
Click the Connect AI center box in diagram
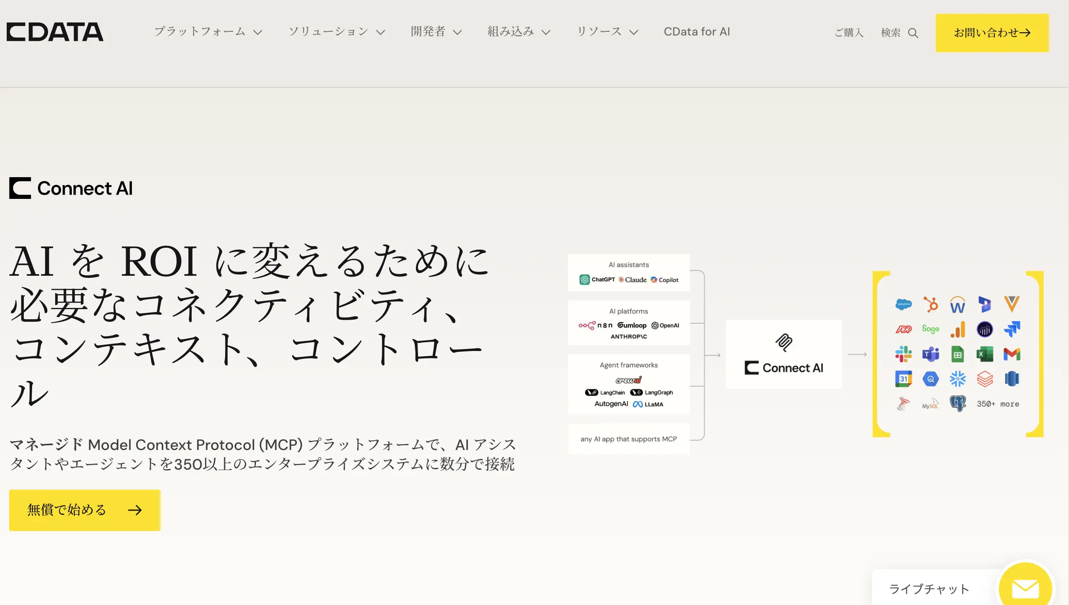point(784,354)
